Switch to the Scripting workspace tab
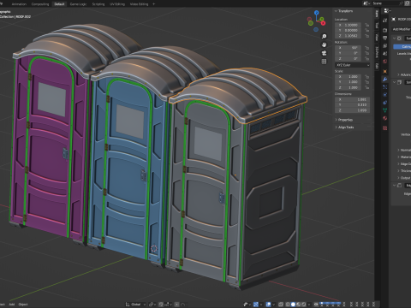 click(x=98, y=4)
